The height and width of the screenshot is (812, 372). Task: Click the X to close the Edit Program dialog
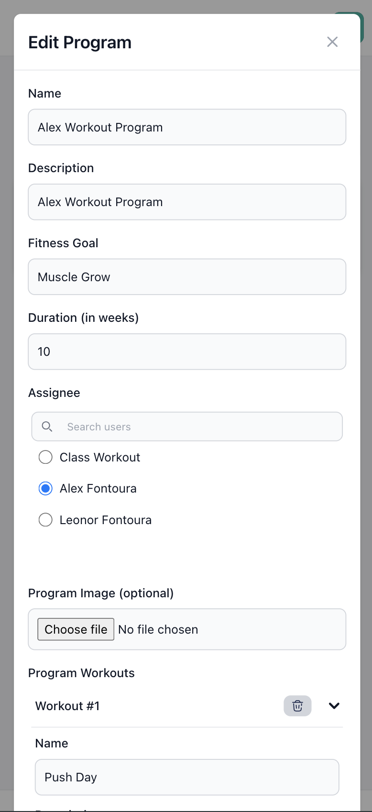coord(332,42)
